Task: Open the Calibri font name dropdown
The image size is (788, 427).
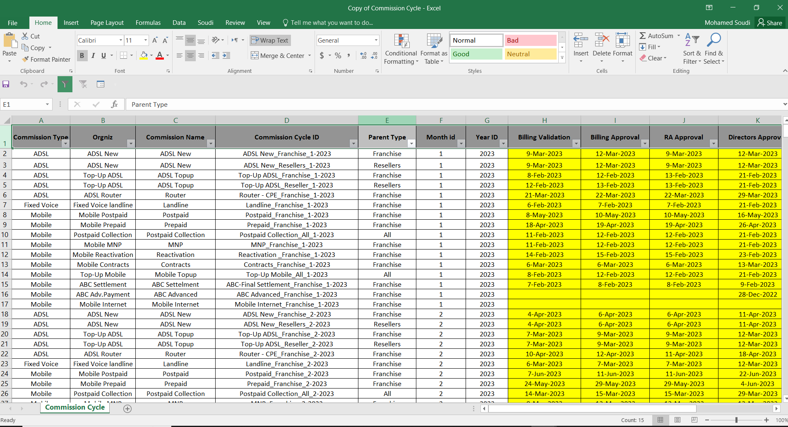Action: (x=121, y=40)
